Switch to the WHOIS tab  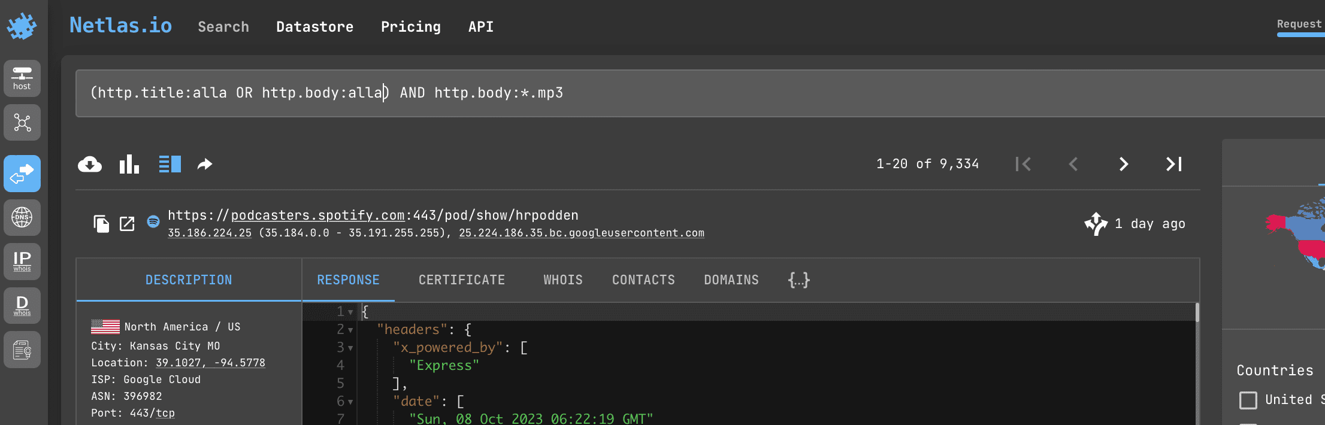pos(563,280)
